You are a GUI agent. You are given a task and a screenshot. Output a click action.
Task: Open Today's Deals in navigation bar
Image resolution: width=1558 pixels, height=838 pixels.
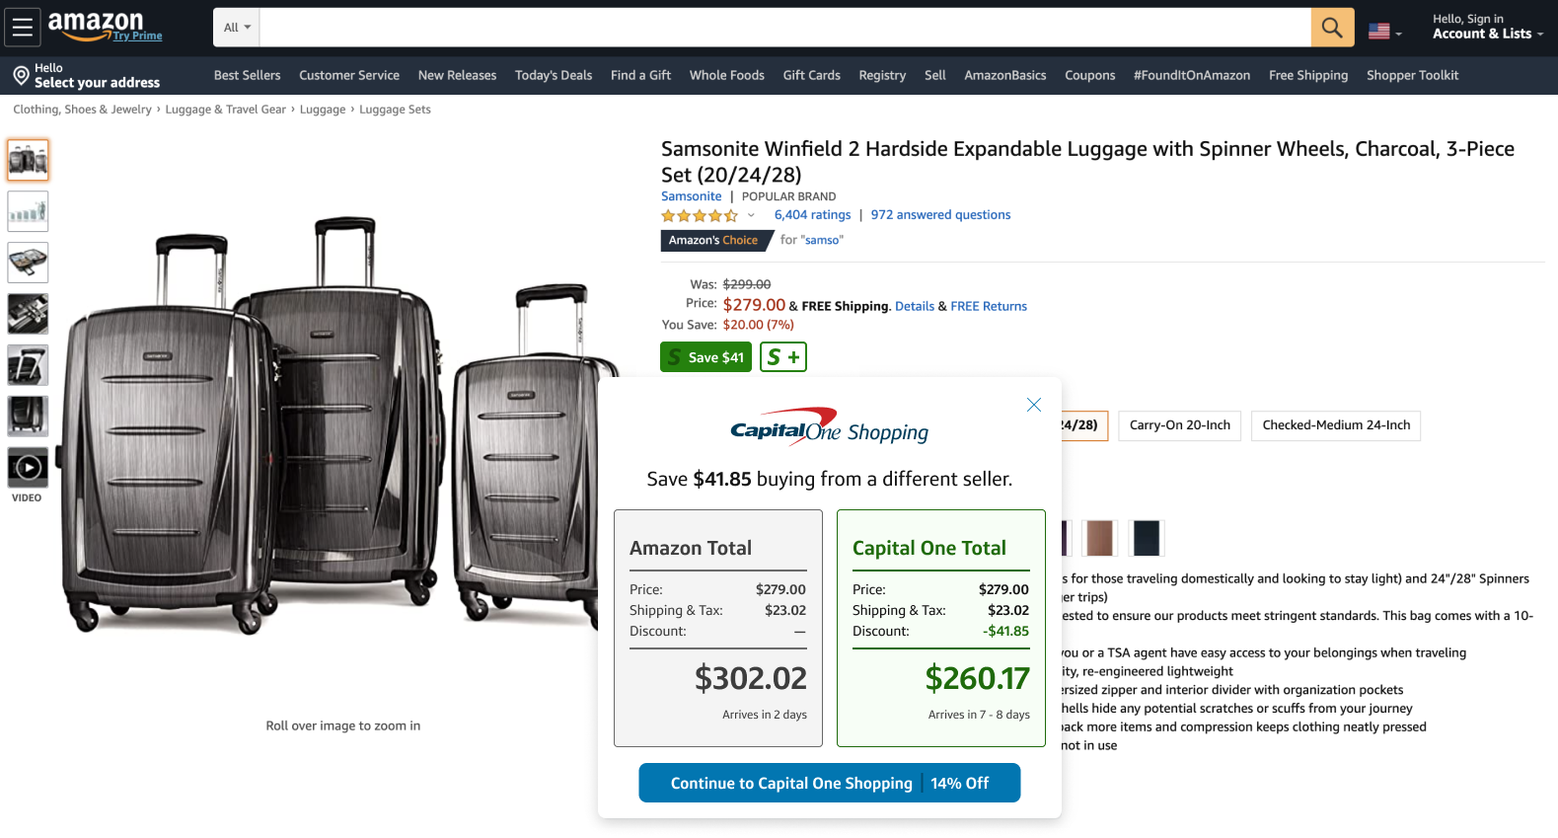(554, 75)
